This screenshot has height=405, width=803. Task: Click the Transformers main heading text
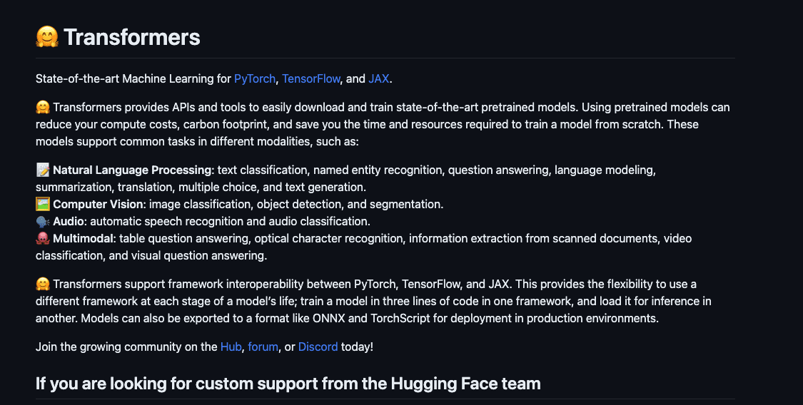[x=132, y=37]
